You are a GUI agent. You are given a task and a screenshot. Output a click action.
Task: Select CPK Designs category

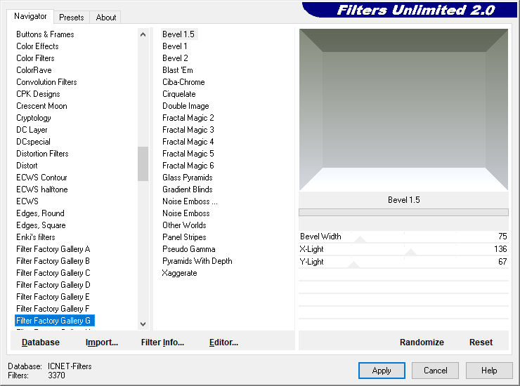pos(38,94)
